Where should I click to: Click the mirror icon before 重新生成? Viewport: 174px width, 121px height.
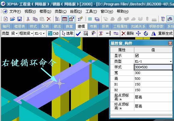point(154,33)
